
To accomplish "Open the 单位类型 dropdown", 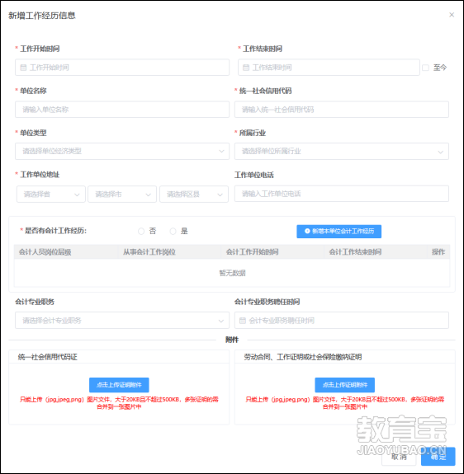I will [122, 151].
